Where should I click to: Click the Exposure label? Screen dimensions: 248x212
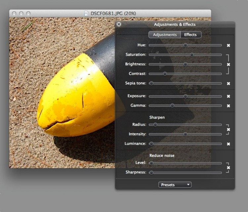coord(137,96)
